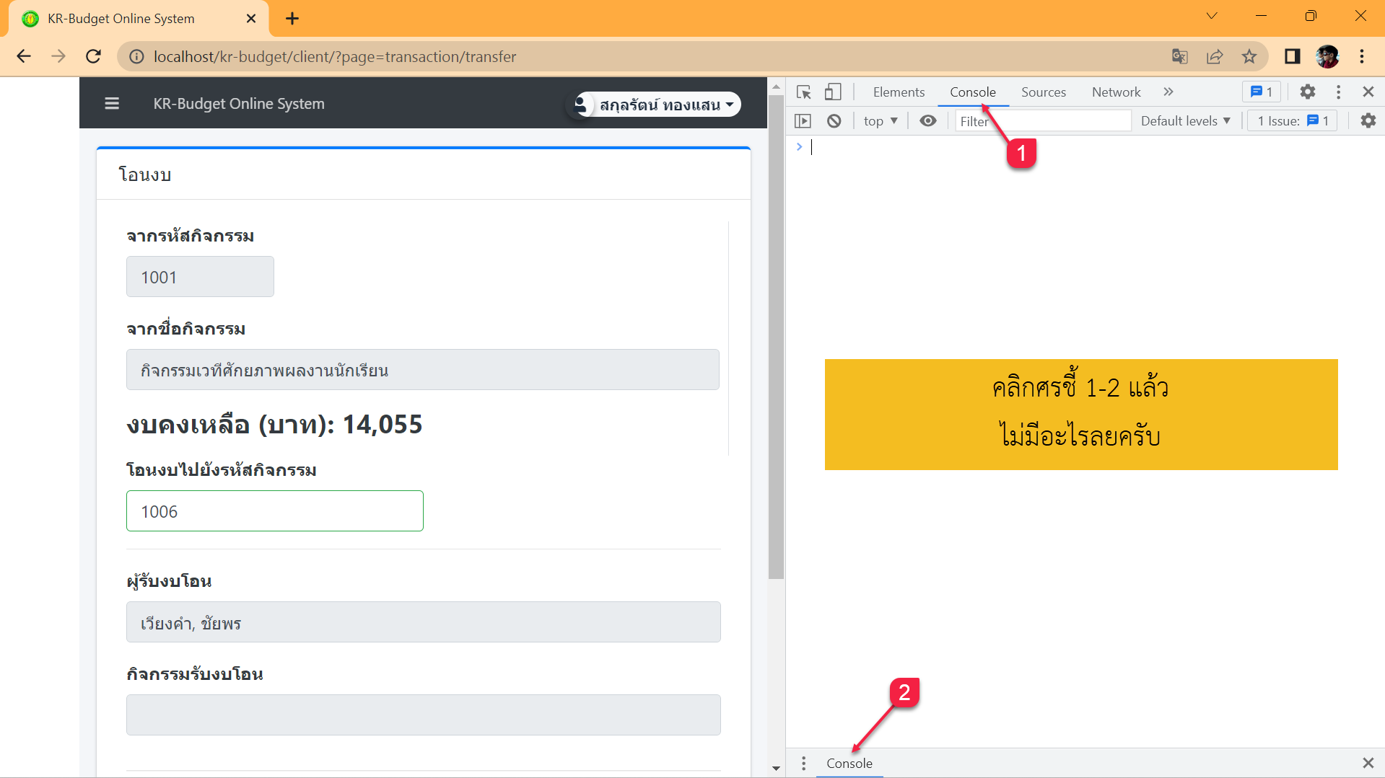The image size is (1385, 778).
Task: Expand the Default levels dropdown
Action: [x=1185, y=121]
